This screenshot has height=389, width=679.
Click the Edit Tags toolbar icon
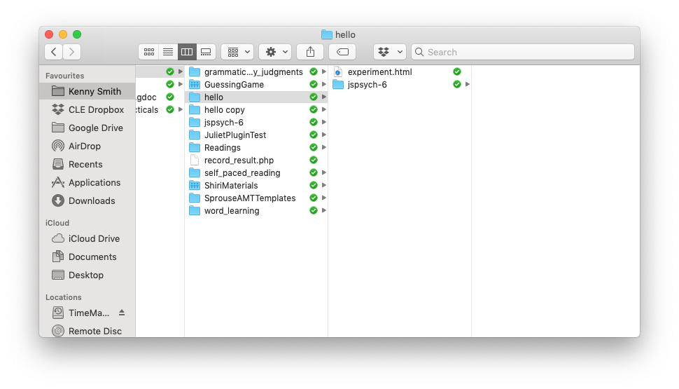coord(342,52)
